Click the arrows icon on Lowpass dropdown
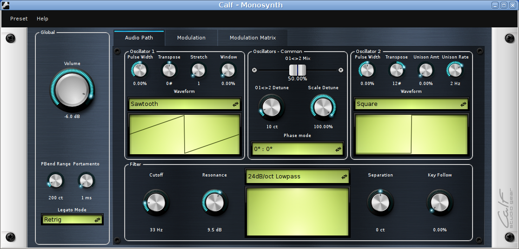The image size is (519, 249). click(x=344, y=177)
